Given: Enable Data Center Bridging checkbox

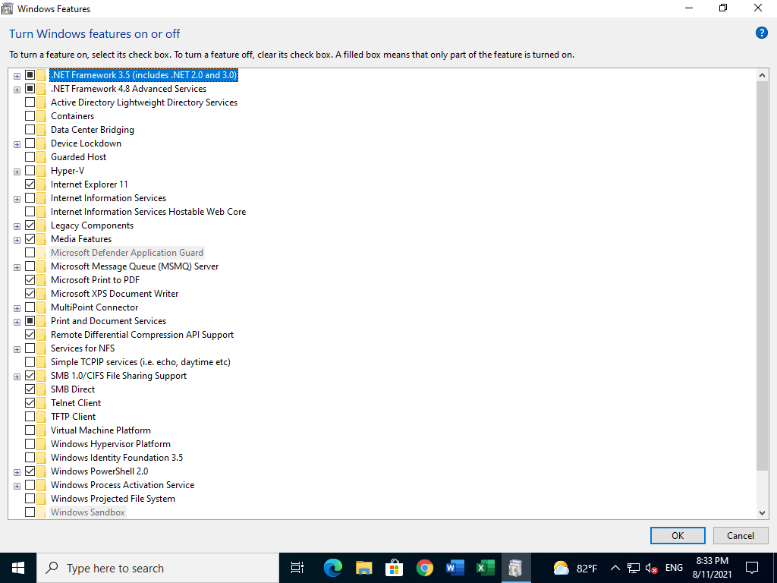Looking at the screenshot, I should point(30,129).
